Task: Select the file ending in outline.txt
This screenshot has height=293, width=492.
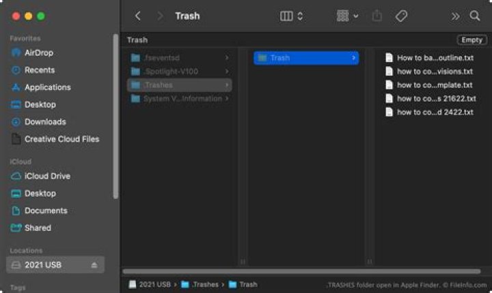Action: [x=435, y=58]
